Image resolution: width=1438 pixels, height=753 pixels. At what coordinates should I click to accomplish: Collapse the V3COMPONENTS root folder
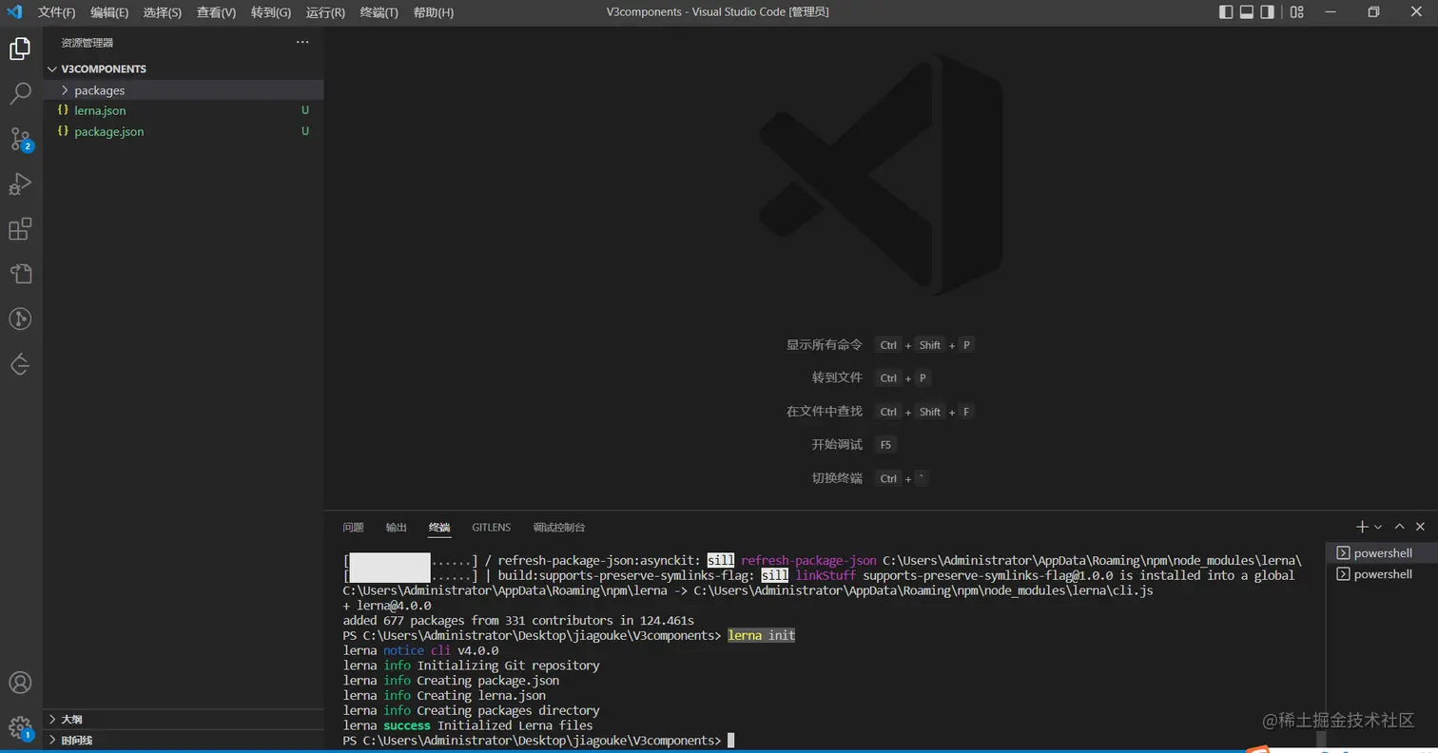(184, 69)
